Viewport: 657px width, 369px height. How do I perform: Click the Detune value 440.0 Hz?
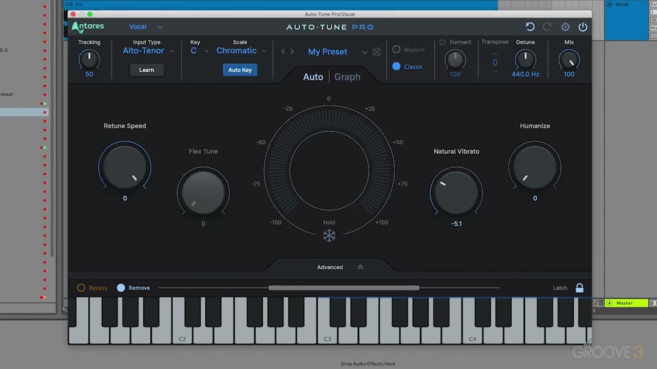click(525, 74)
